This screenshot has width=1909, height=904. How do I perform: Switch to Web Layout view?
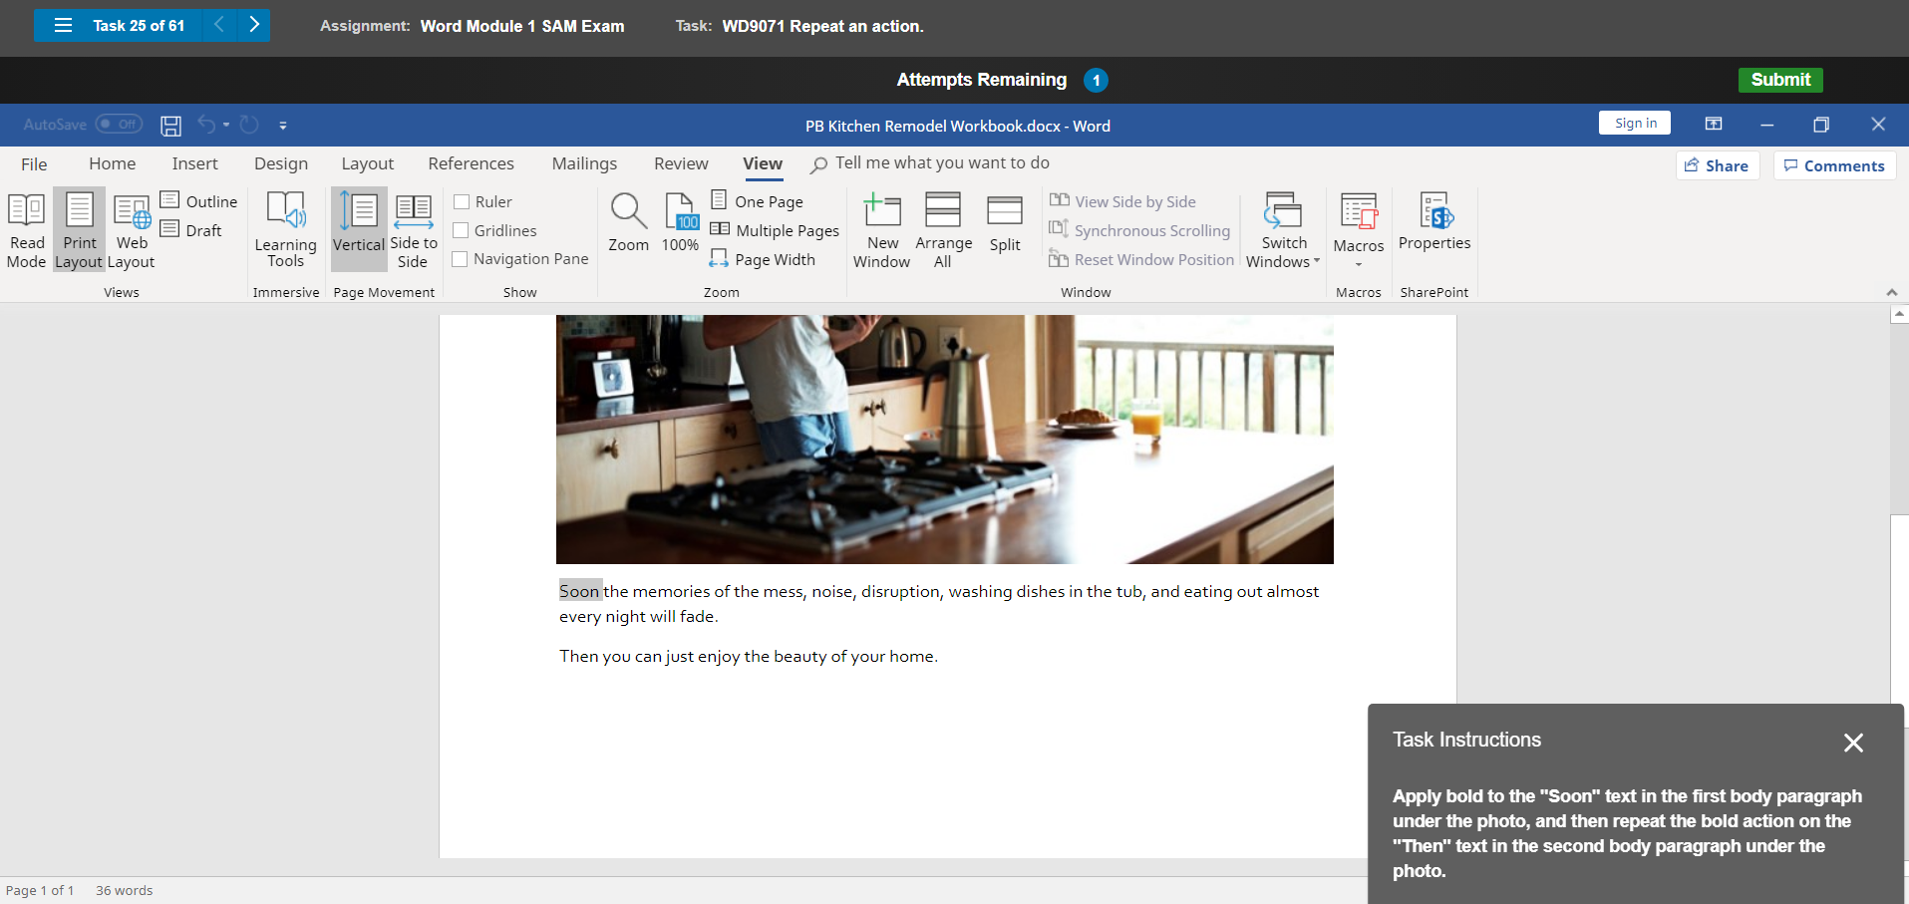tap(131, 230)
